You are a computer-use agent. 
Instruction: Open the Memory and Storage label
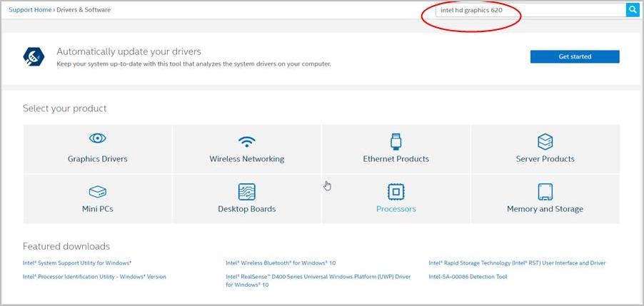point(545,209)
